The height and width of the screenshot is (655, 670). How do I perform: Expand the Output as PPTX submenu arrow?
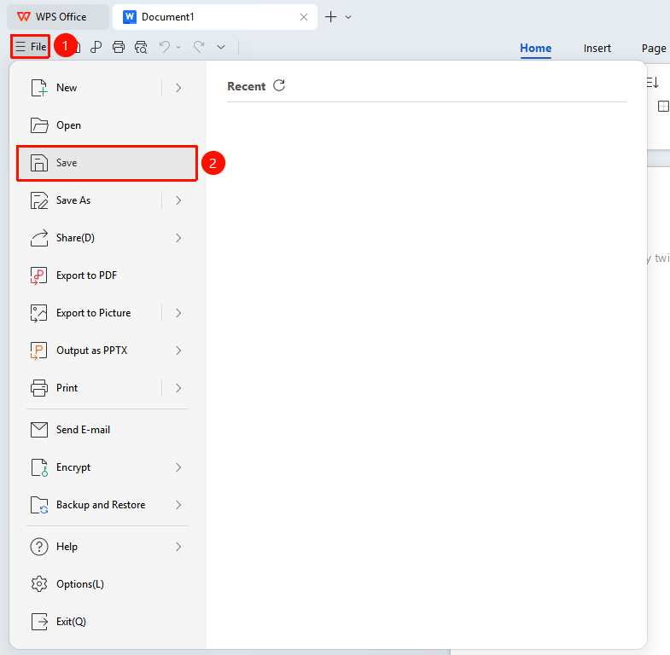point(178,351)
